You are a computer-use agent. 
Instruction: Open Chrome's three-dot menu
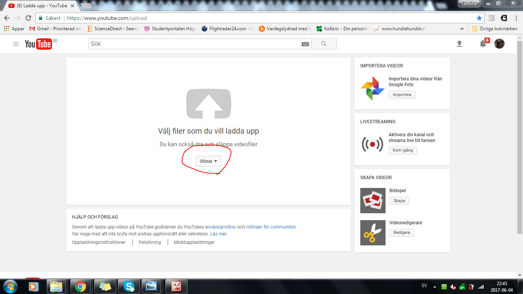pyautogui.click(x=515, y=18)
